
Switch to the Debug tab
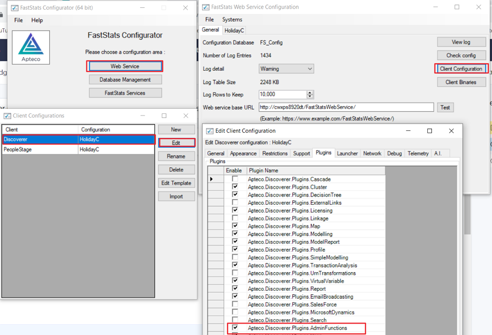click(x=394, y=153)
